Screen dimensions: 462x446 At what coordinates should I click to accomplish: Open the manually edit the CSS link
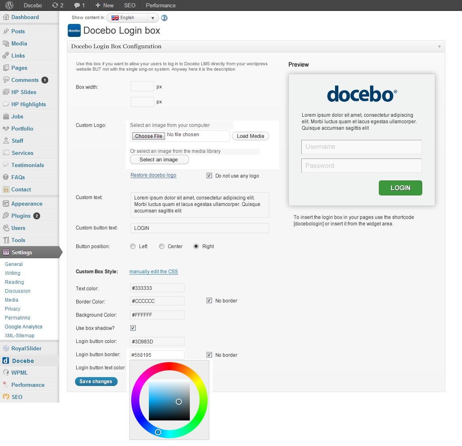[153, 271]
